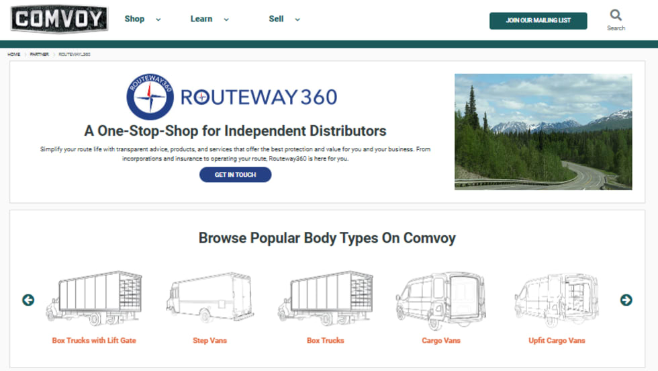Select the Cargo Vans illustration

[441, 300]
